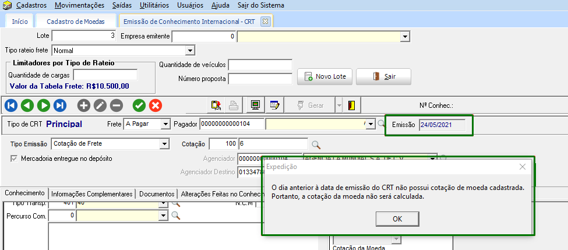Confirm changes with the green checkmark icon

[139, 105]
